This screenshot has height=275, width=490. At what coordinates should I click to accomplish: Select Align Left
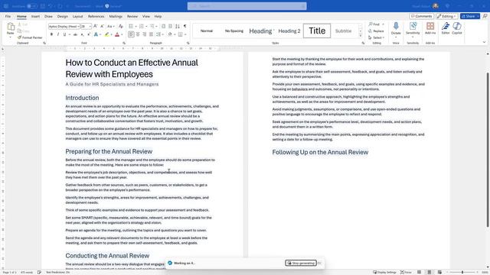131,34
